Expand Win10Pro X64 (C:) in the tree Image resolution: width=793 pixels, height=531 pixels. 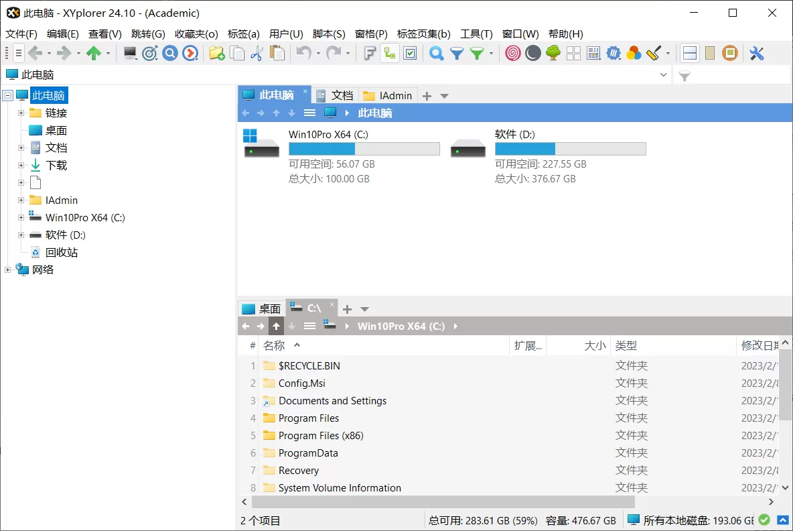[22, 217]
